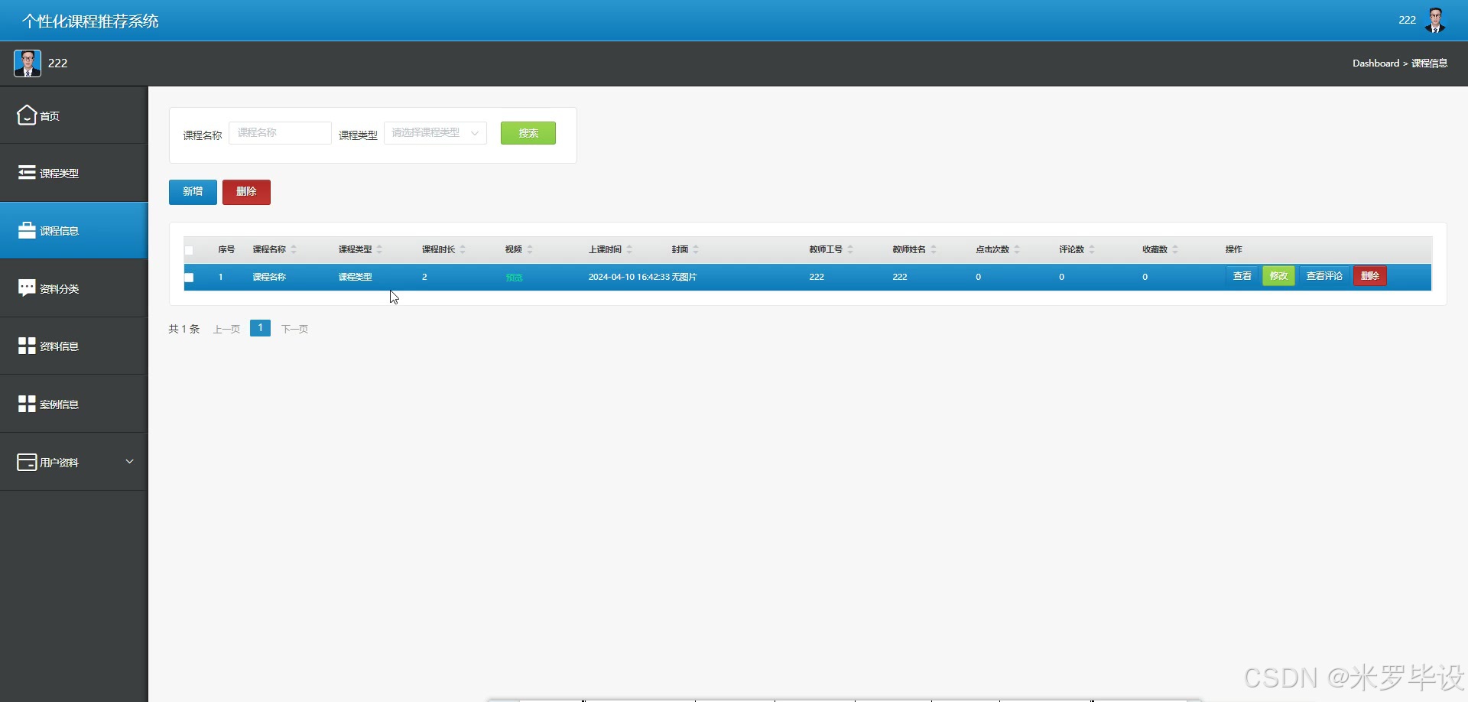
Task: Open 课程类型 menu item
Action: (x=73, y=173)
